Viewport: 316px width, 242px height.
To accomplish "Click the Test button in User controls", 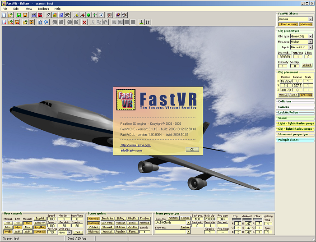I will 78,232.
